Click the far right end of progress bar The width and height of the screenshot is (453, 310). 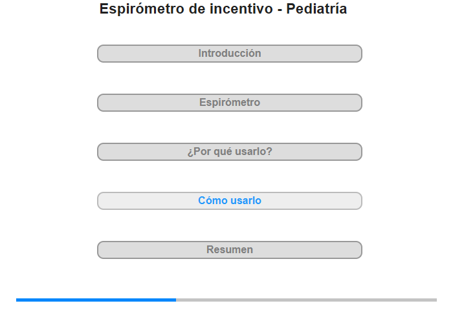[436, 300]
